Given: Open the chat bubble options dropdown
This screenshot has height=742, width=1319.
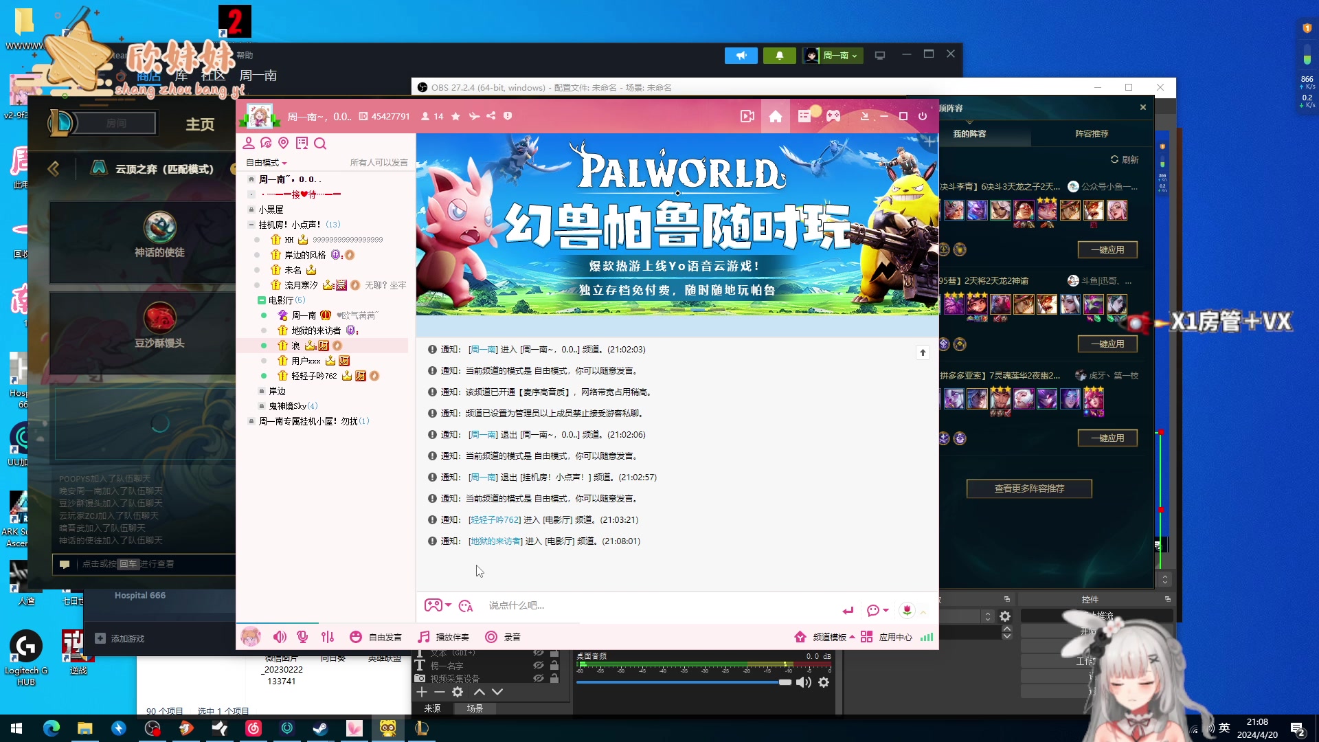Looking at the screenshot, I should (878, 610).
